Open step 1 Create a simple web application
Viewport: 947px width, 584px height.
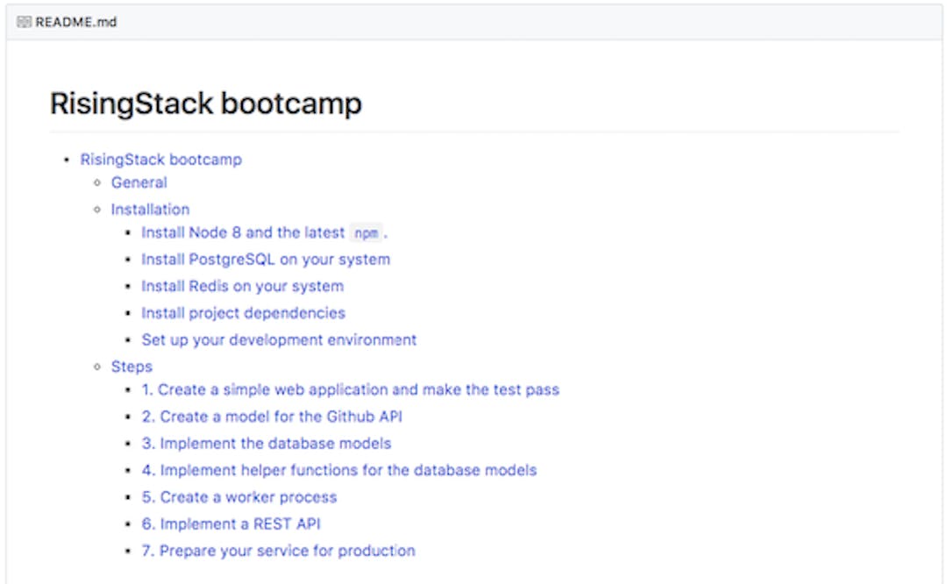click(350, 389)
